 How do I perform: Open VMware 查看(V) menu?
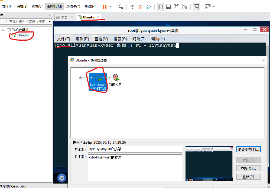(37, 7)
